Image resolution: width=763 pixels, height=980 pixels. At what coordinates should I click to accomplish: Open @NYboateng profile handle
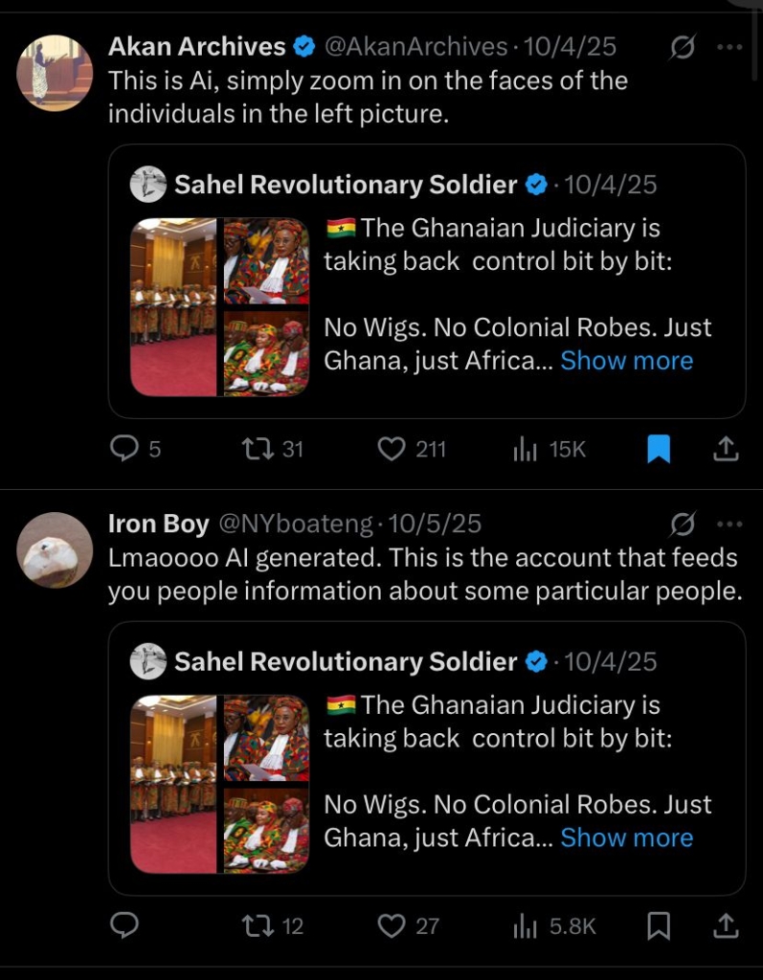tap(296, 523)
